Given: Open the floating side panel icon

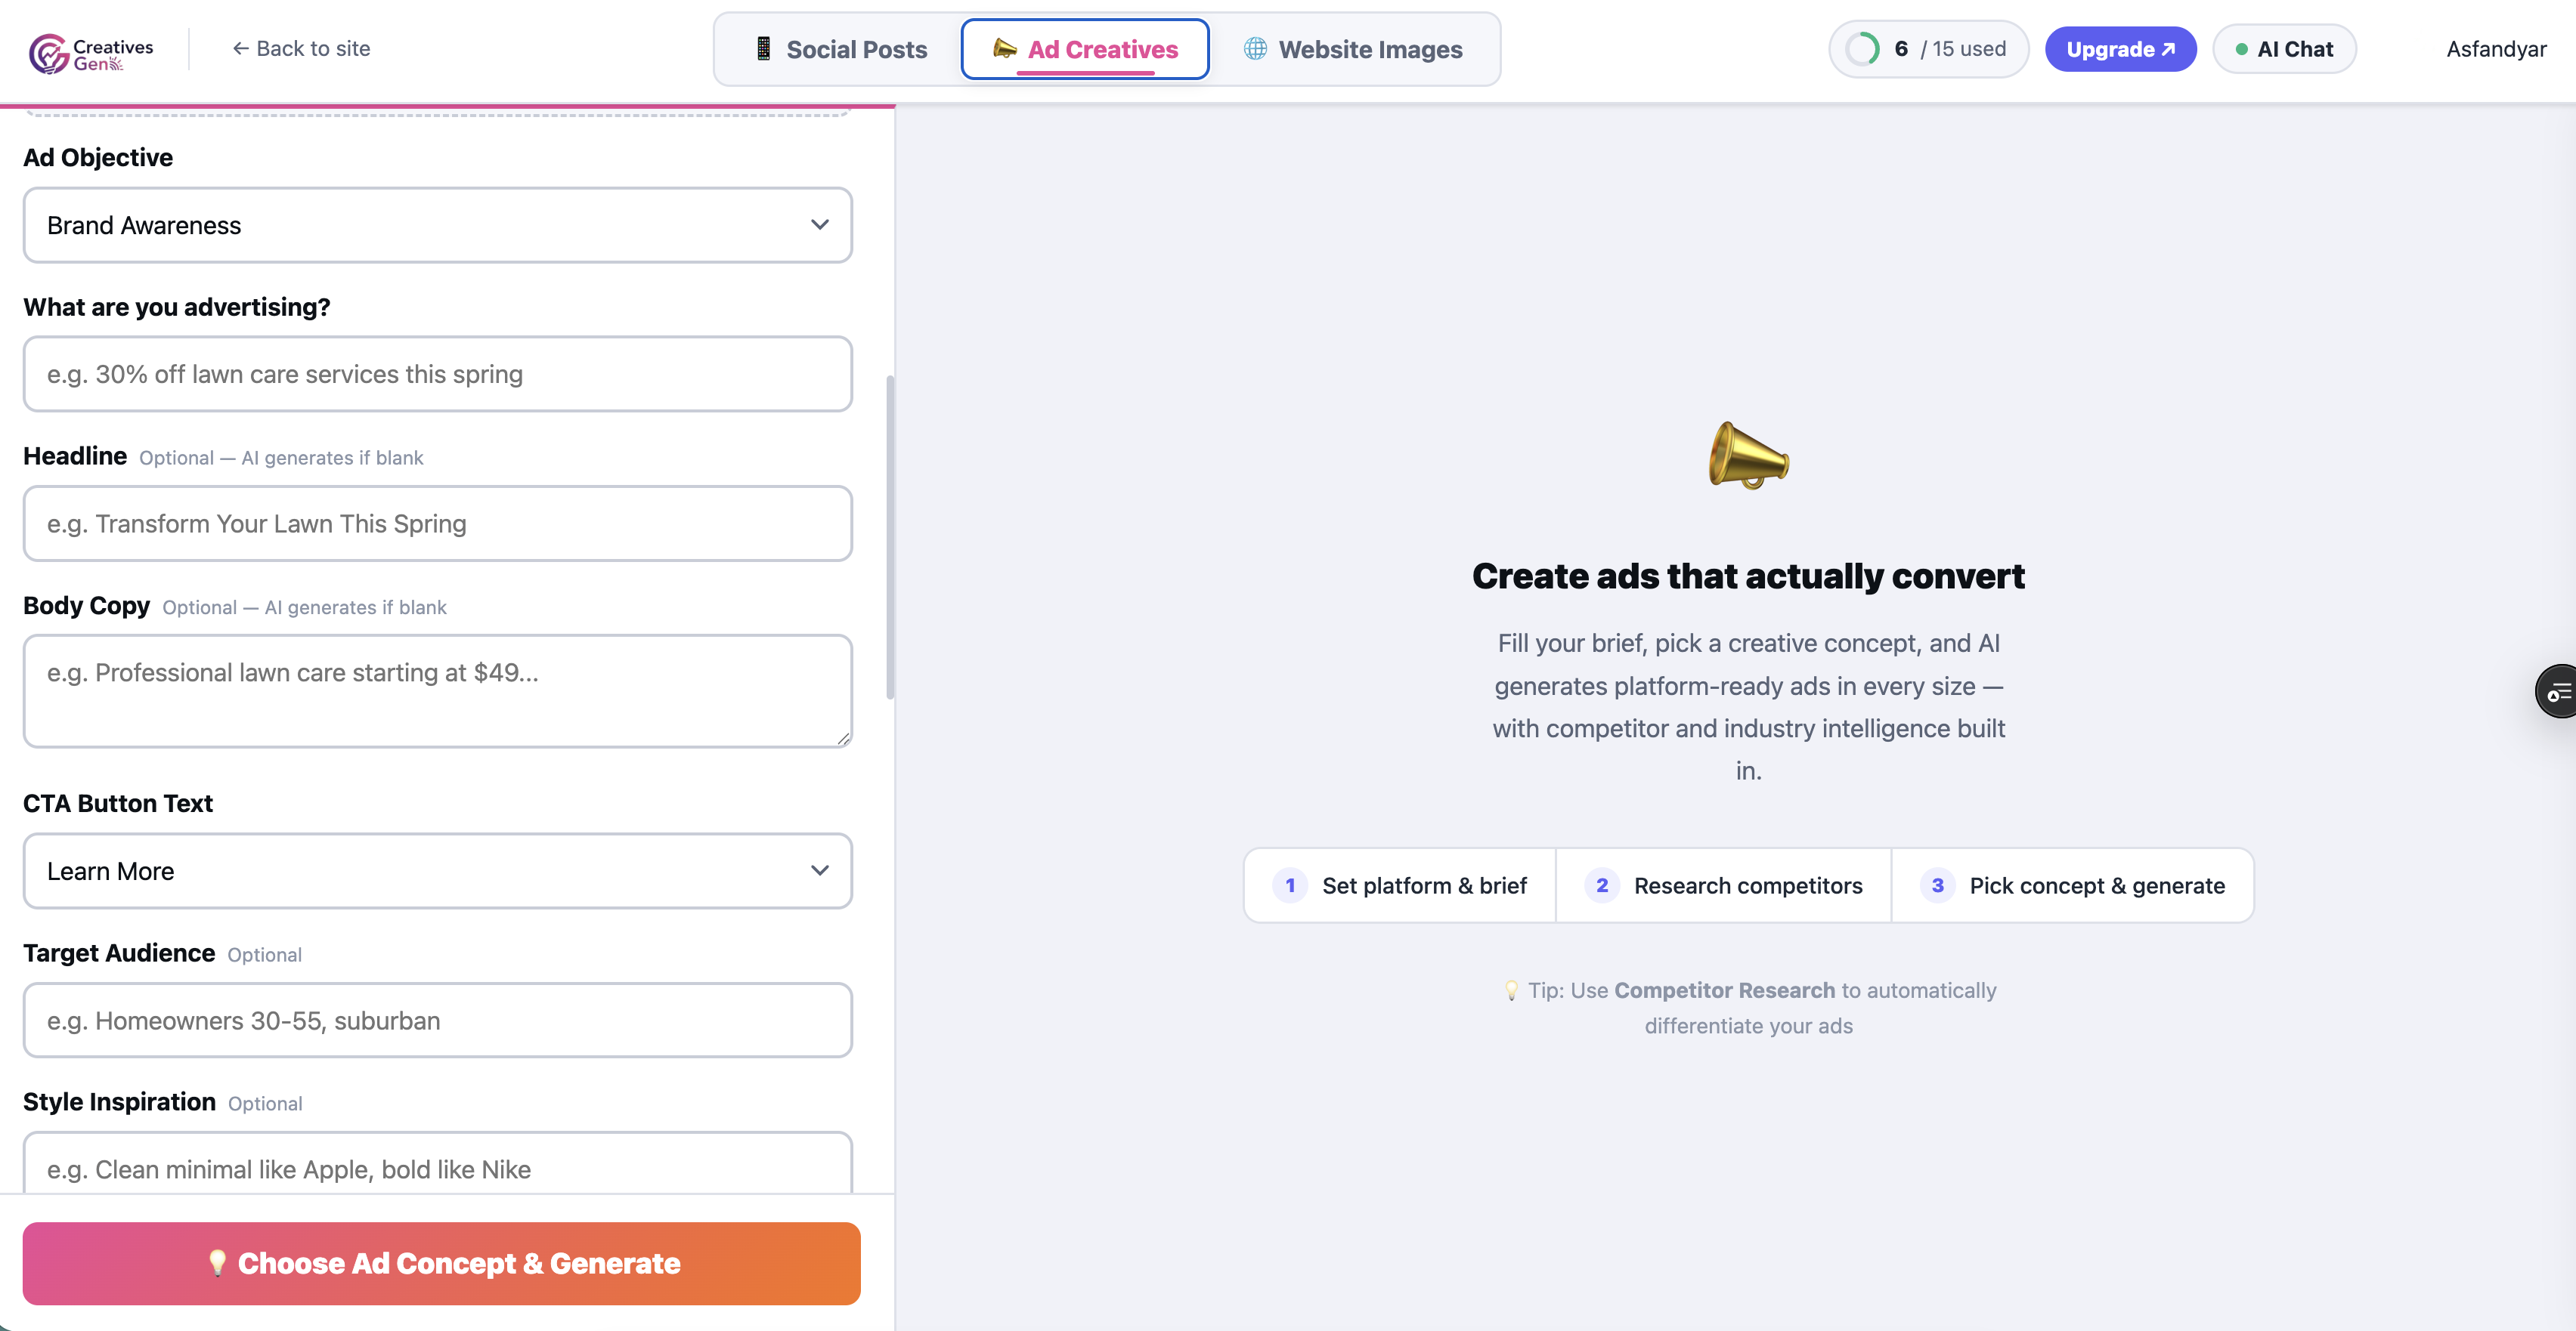Looking at the screenshot, I should point(2558,690).
